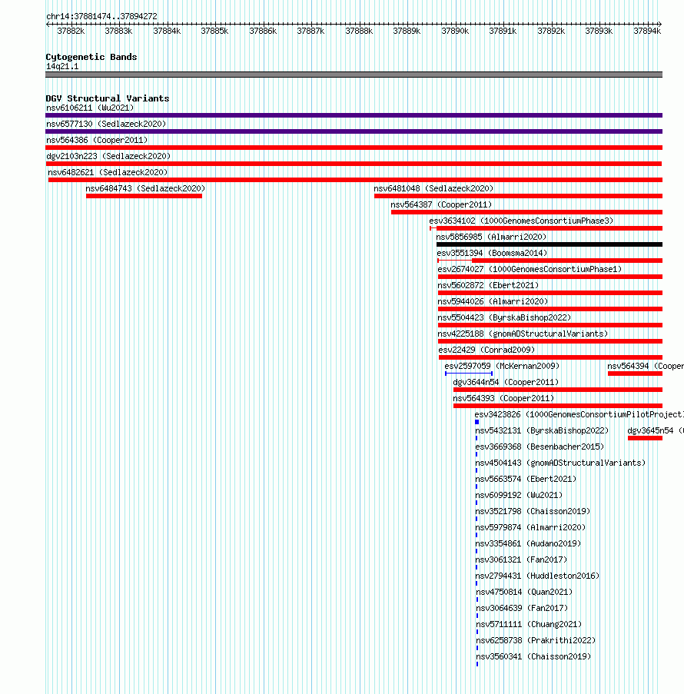Click the red bar under nsv6484743

[144, 196]
